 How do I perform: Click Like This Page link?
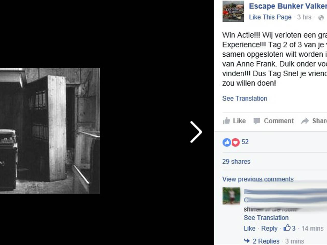click(x=270, y=17)
